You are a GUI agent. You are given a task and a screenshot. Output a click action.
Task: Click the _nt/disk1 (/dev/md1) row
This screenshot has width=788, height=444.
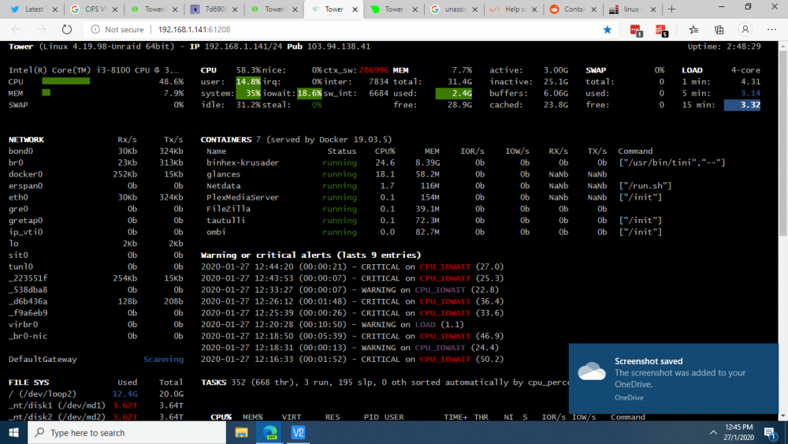(95, 405)
